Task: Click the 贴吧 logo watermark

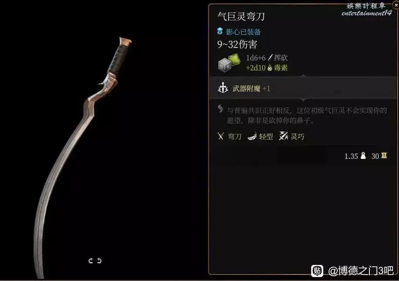Action: [317, 271]
